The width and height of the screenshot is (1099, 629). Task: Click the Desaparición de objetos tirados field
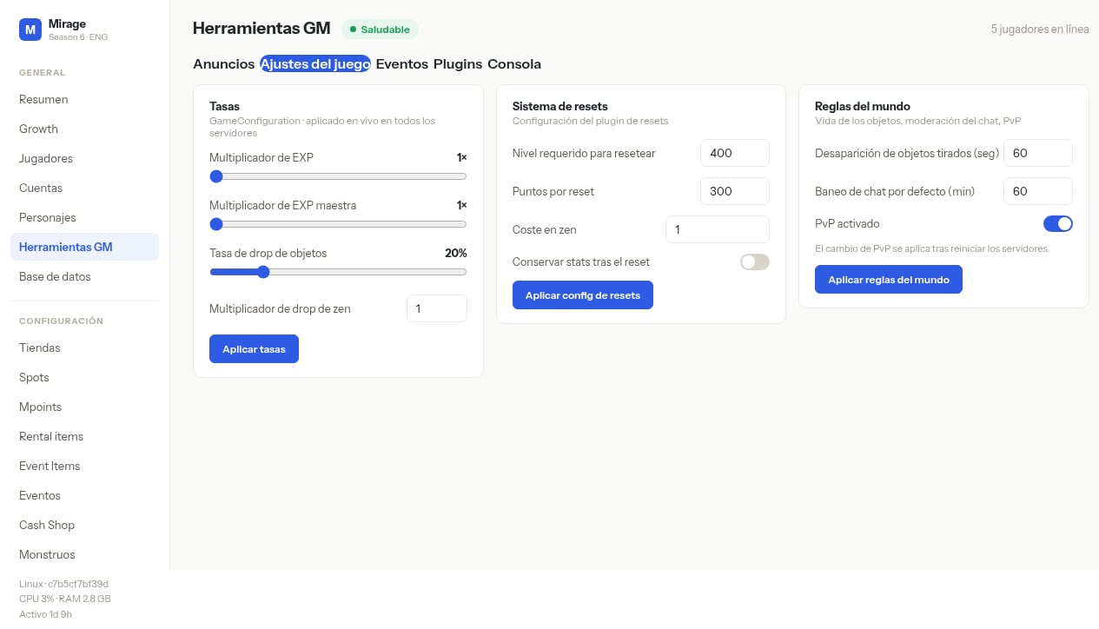point(1038,153)
